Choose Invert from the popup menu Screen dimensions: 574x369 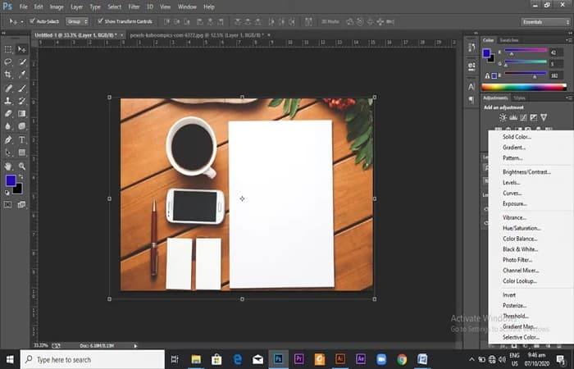509,294
